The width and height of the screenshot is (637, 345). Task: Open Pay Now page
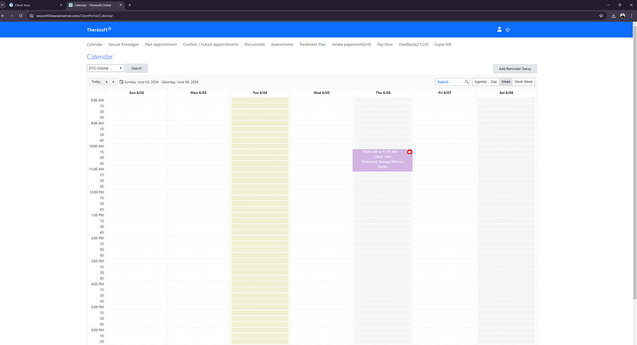click(x=385, y=44)
